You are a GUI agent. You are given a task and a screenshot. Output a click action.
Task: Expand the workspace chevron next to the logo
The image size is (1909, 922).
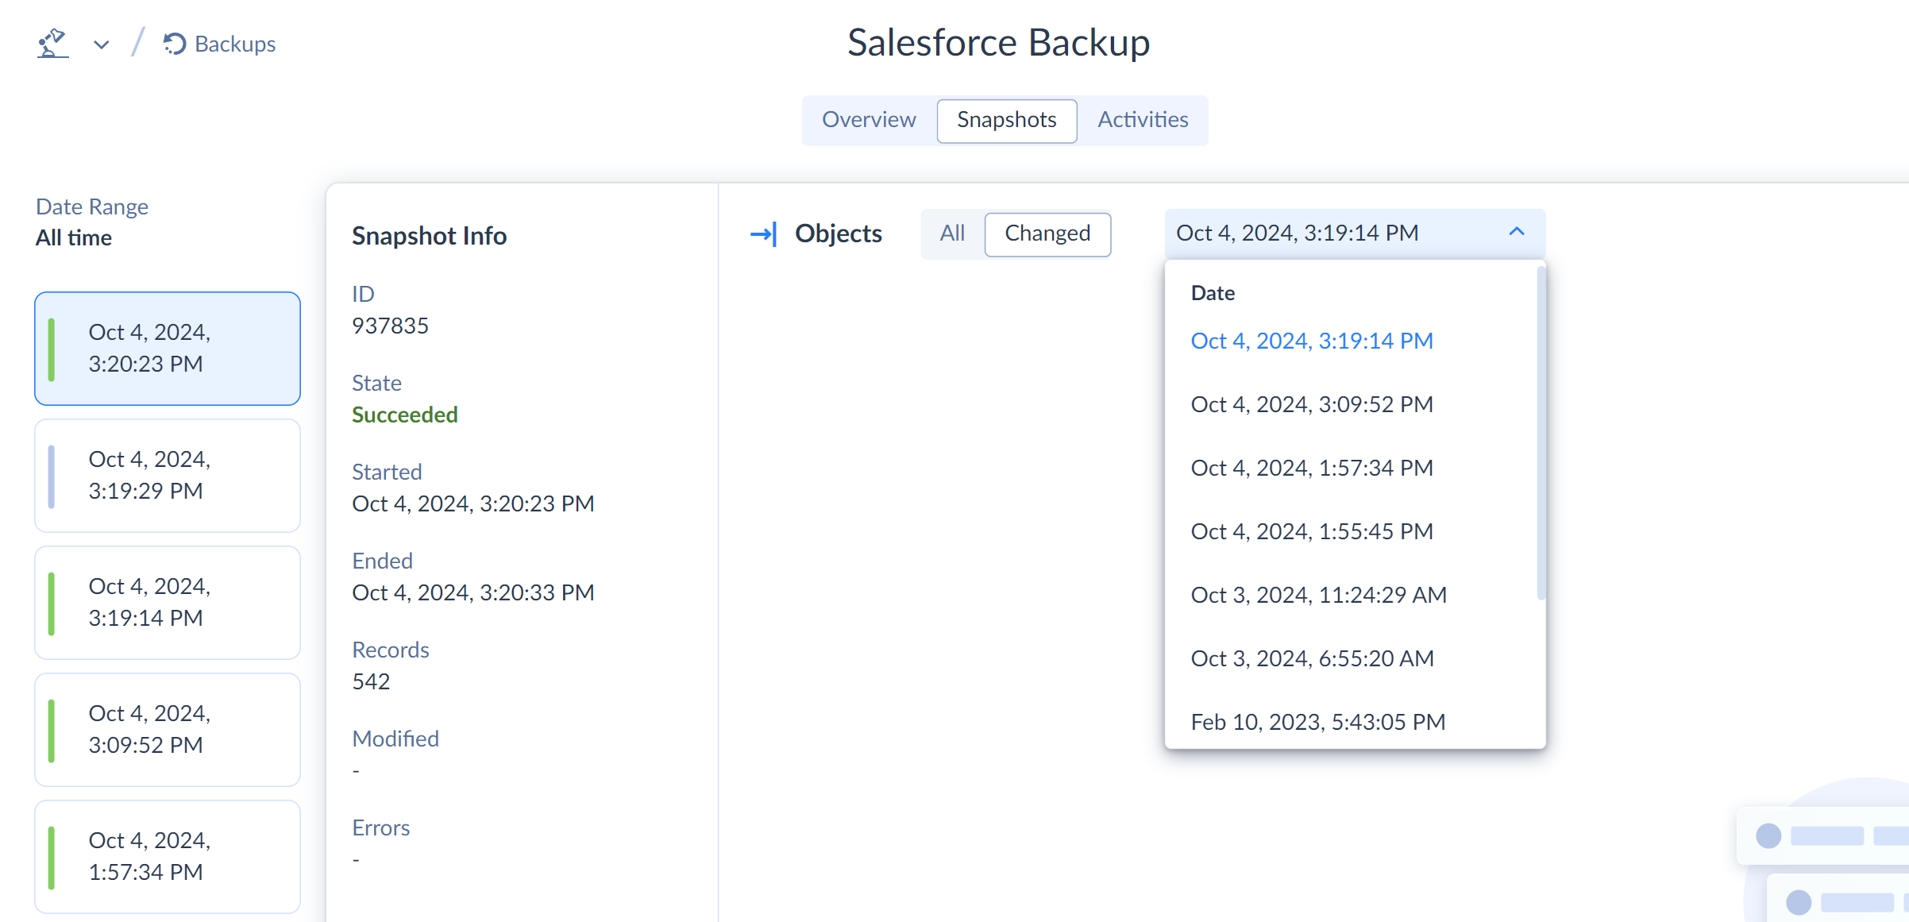(101, 44)
